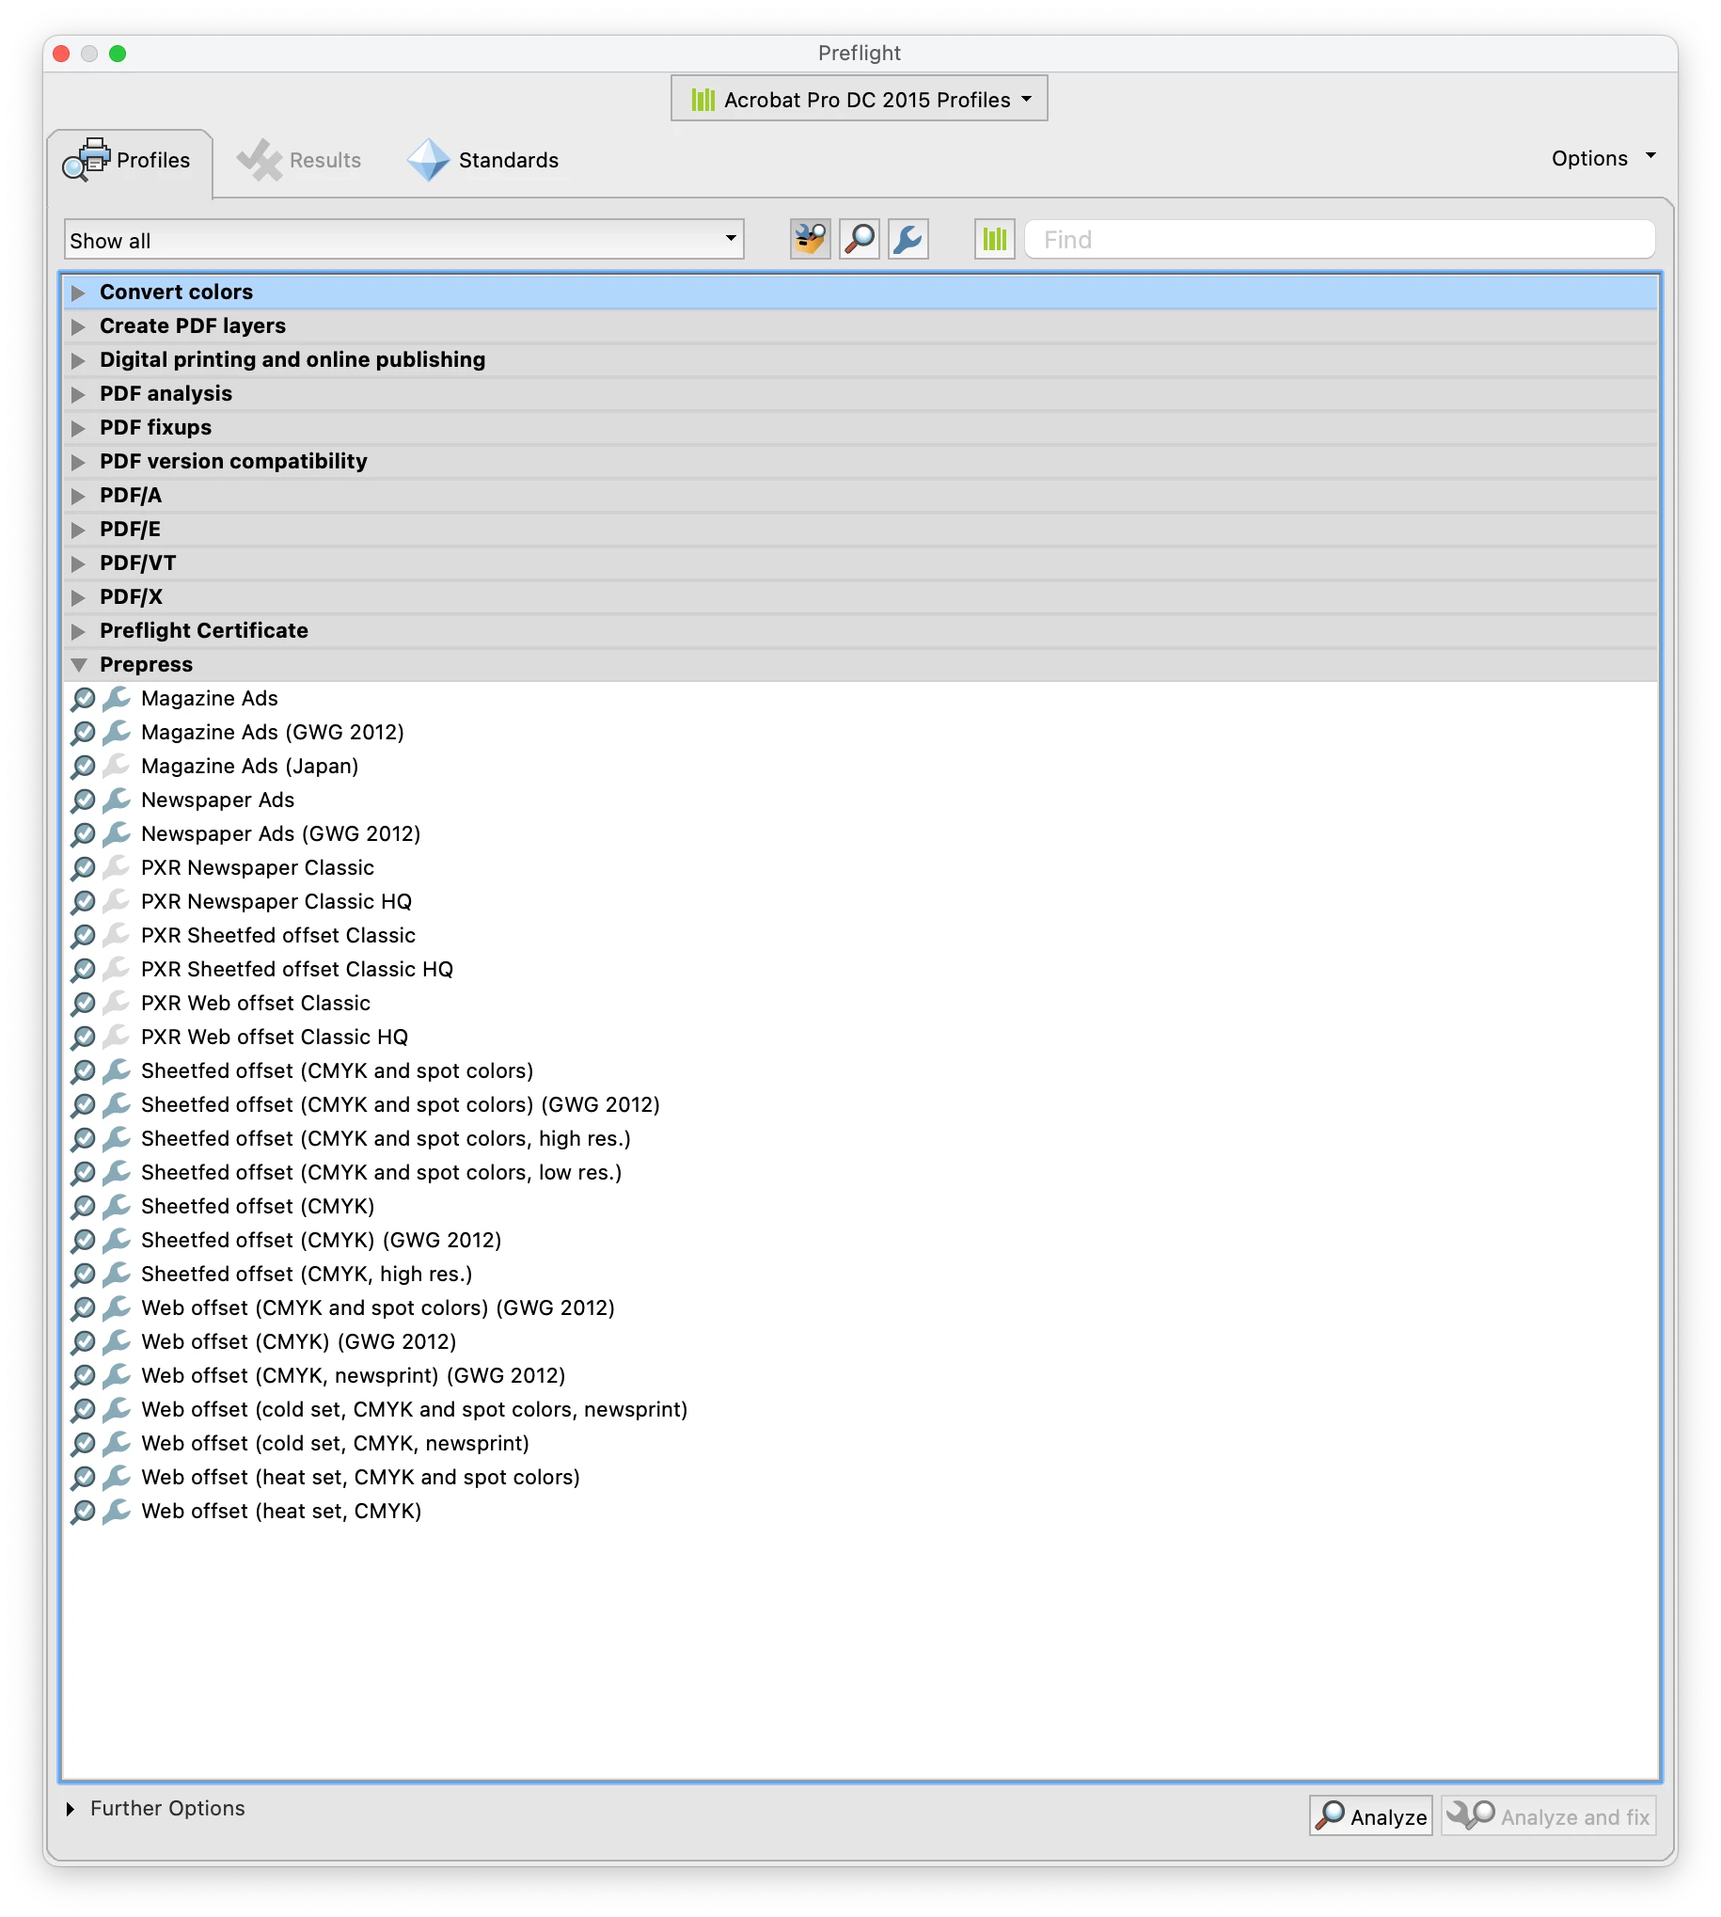The image size is (1721, 1917).
Task: Expand the Preflight Certificate group
Action: 78,632
